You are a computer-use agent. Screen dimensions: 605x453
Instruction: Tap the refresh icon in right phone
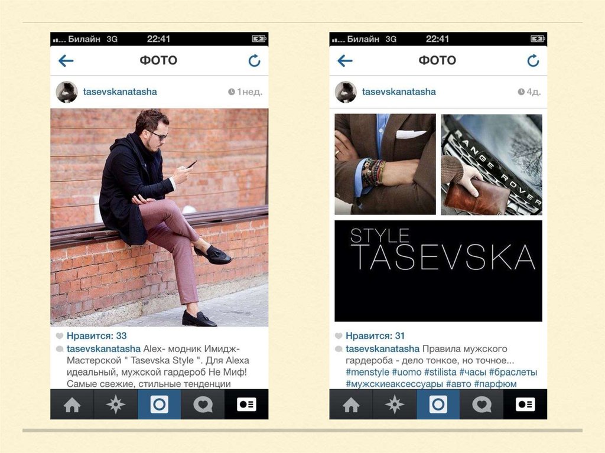point(534,61)
